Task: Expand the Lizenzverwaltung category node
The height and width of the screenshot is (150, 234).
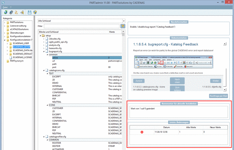Action: [5, 26]
